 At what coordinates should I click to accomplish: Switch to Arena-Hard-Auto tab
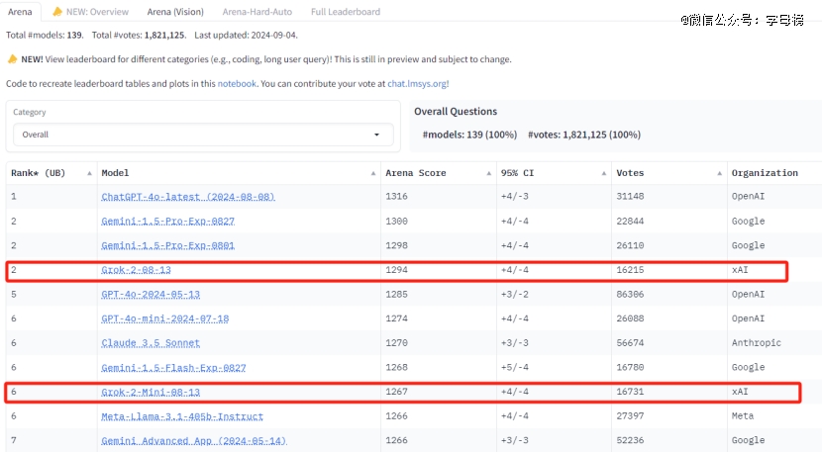257,12
